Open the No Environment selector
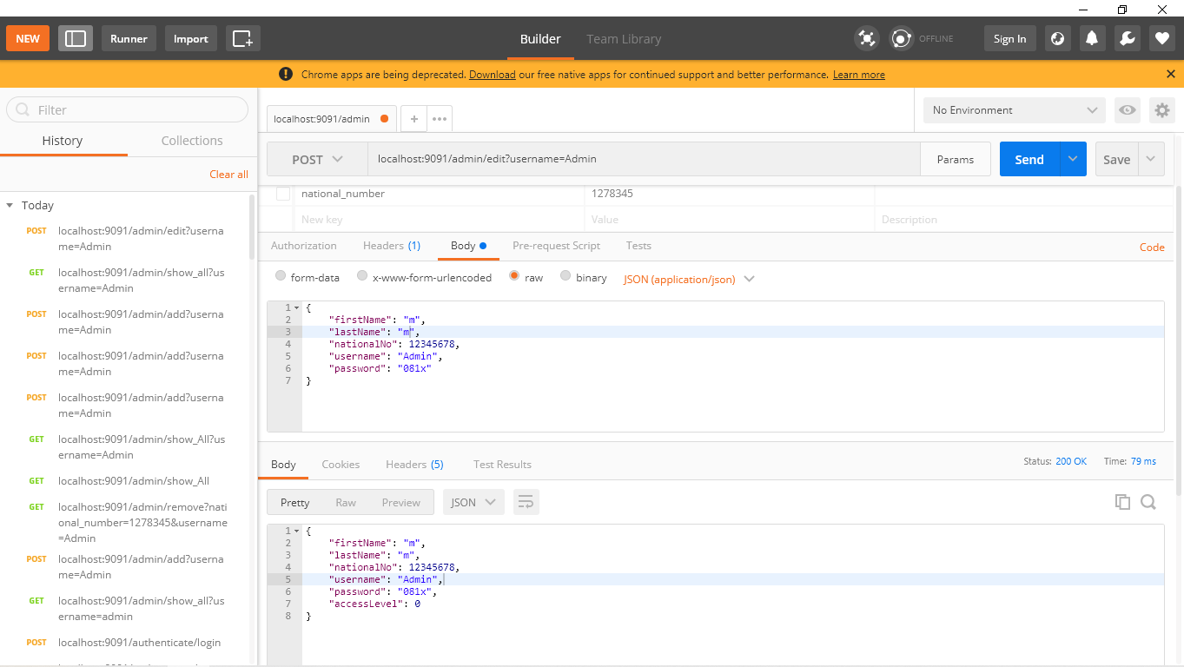The height and width of the screenshot is (667, 1184). [x=1015, y=110]
